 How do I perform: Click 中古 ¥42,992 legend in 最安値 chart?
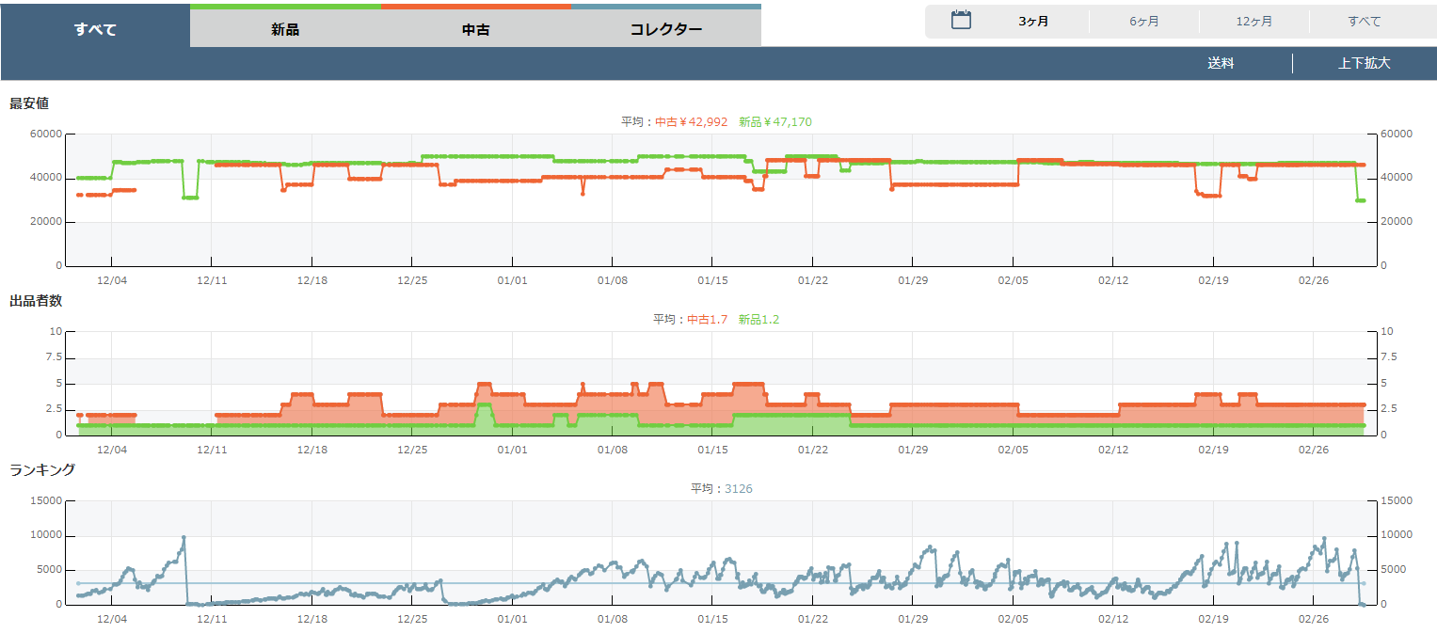691,121
